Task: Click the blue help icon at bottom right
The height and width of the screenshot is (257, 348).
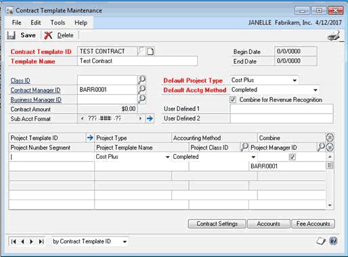Action: pyautogui.click(x=333, y=241)
